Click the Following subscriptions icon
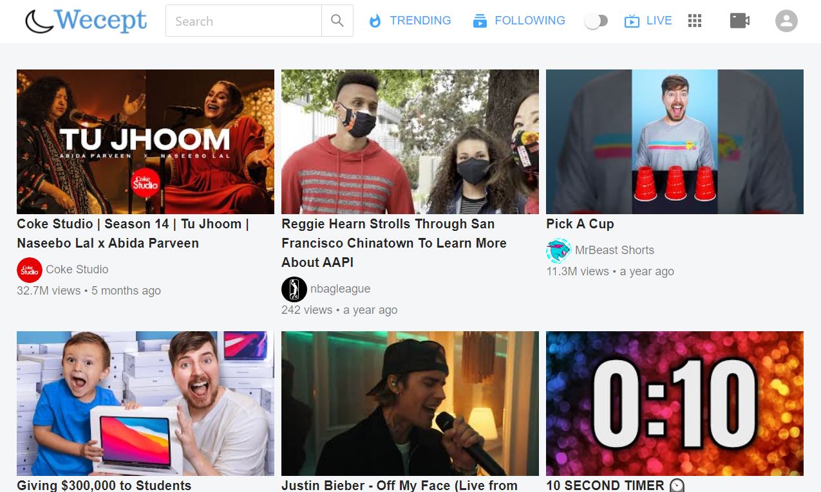The width and height of the screenshot is (821, 492). pyautogui.click(x=480, y=21)
